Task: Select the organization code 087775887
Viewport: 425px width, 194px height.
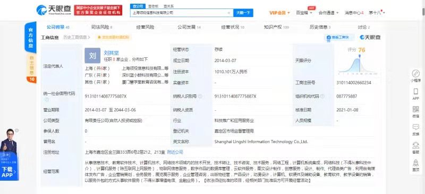Action: tap(347, 96)
